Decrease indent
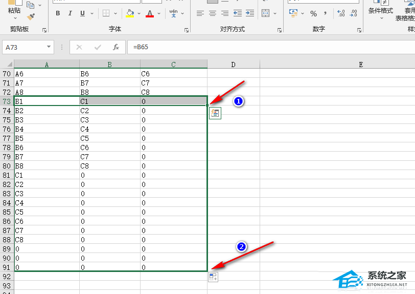The height and width of the screenshot is (294, 415). 238,13
